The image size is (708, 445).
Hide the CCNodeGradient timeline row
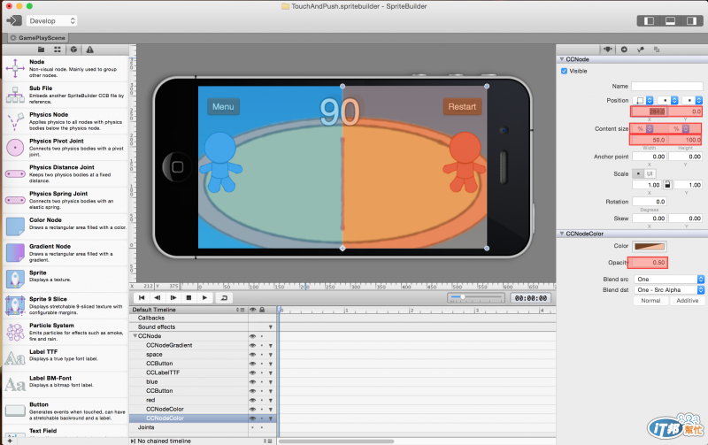252,346
